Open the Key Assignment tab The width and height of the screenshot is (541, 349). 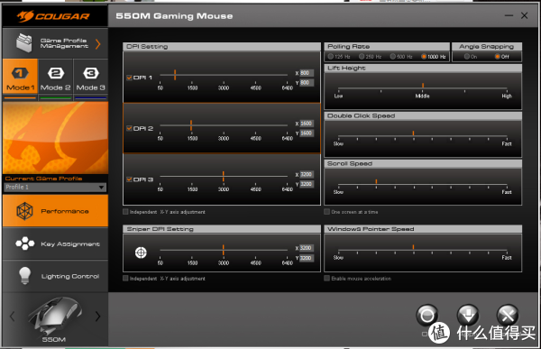click(x=55, y=243)
